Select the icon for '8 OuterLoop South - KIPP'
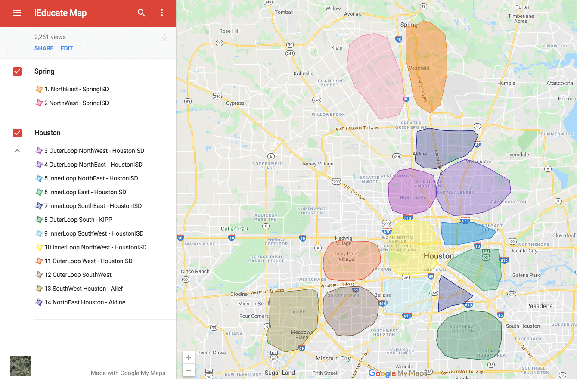The width and height of the screenshot is (577, 379). coord(39,220)
